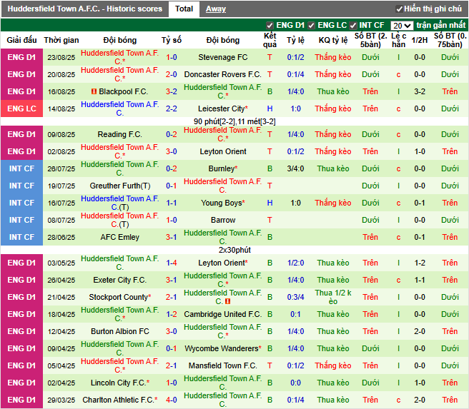Click the 3-2 score in the Blackpool row
The width and height of the screenshot is (469, 409).
[x=172, y=91]
